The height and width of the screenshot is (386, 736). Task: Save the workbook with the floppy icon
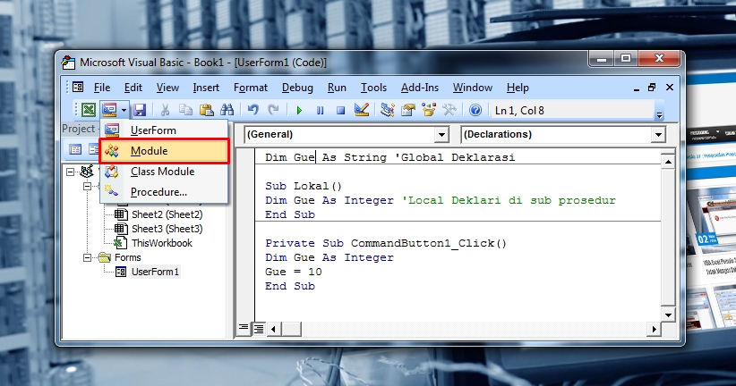(140, 110)
